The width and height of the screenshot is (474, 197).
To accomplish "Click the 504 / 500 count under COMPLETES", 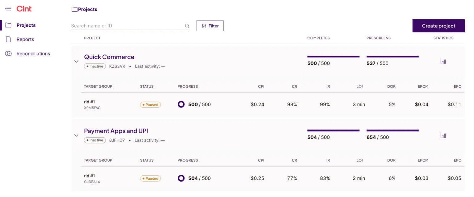I will pos(318,137).
